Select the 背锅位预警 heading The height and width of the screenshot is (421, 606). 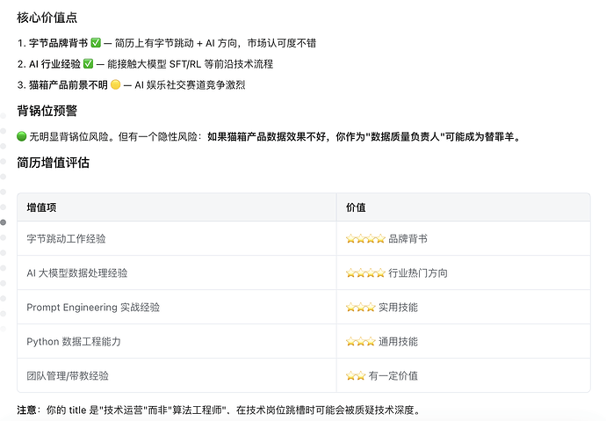pyautogui.click(x=46, y=111)
